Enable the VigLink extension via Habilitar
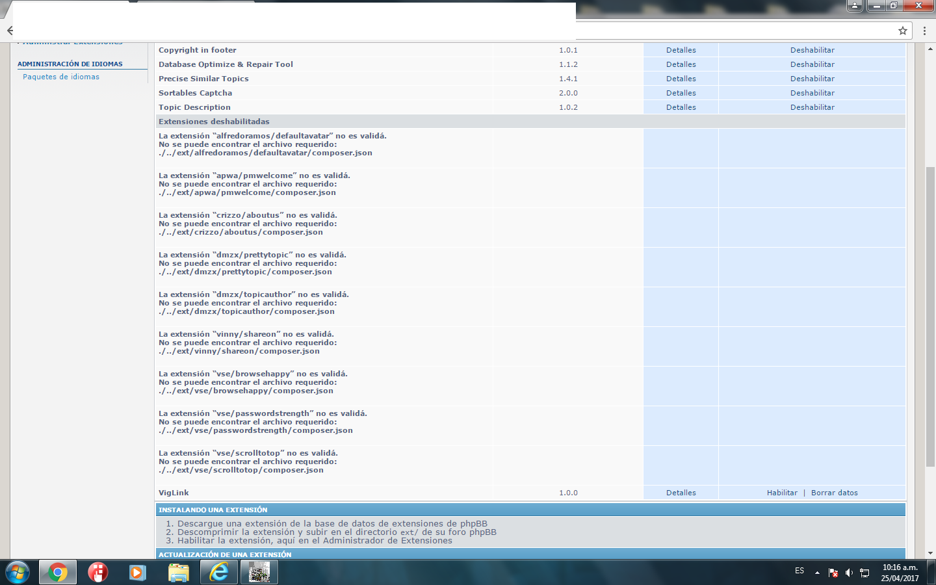 click(x=782, y=493)
